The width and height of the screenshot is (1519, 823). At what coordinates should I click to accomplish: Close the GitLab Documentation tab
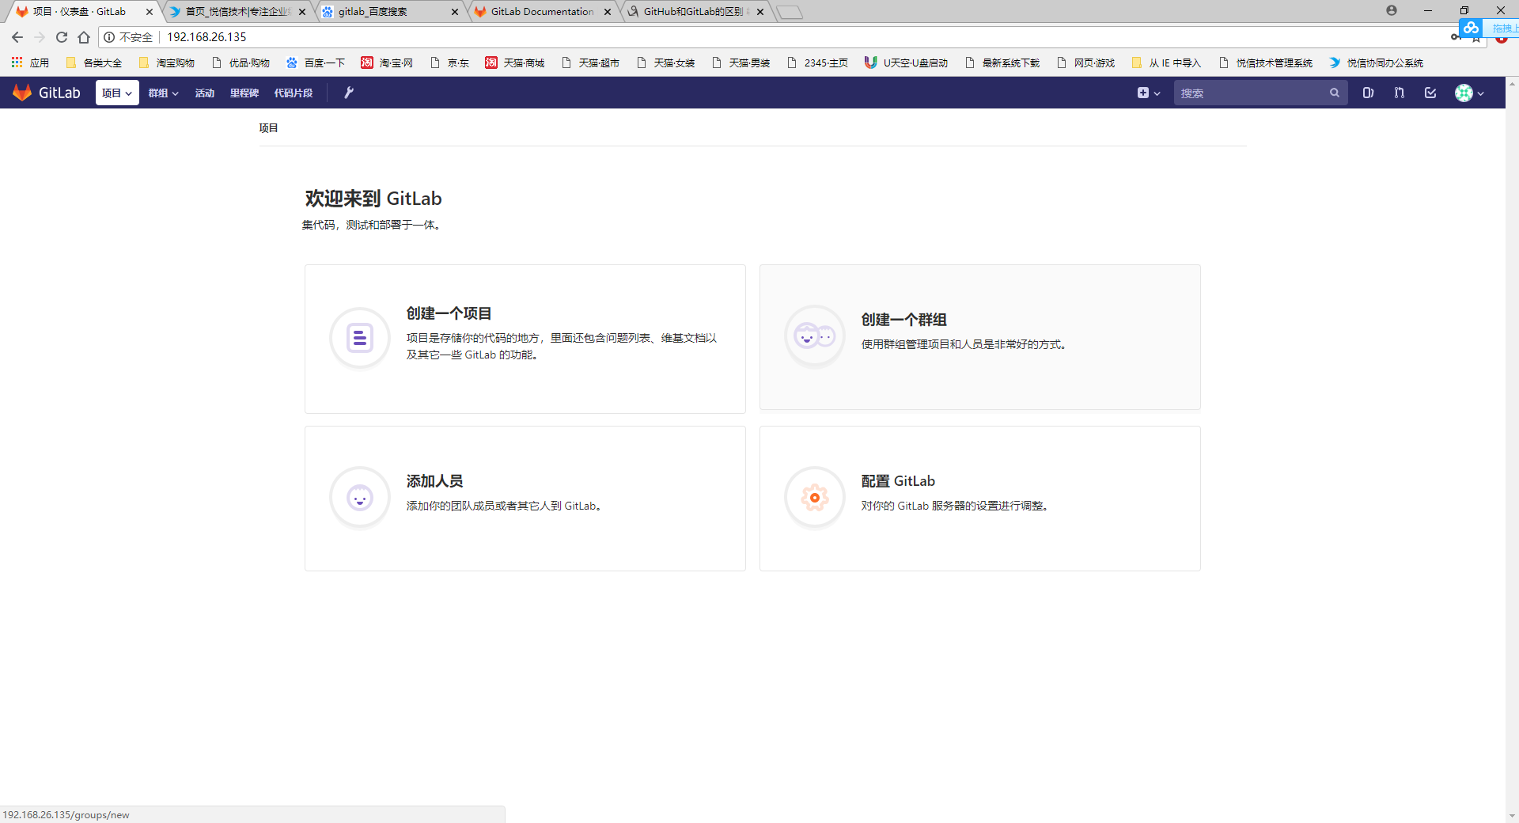pyautogui.click(x=608, y=12)
